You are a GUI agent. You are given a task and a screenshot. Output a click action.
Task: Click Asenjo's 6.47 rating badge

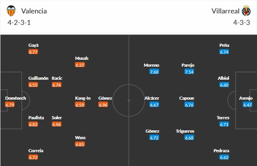(x=248, y=105)
